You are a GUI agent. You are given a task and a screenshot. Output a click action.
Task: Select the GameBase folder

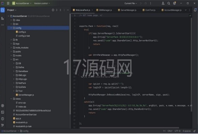22,71
